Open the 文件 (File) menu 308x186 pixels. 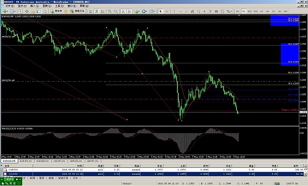[x=10, y=6]
